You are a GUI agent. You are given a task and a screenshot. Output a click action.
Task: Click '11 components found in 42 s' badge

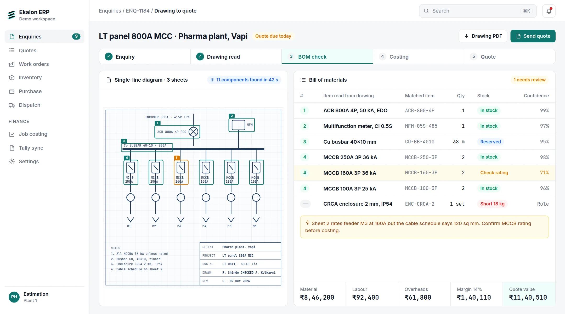(244, 80)
